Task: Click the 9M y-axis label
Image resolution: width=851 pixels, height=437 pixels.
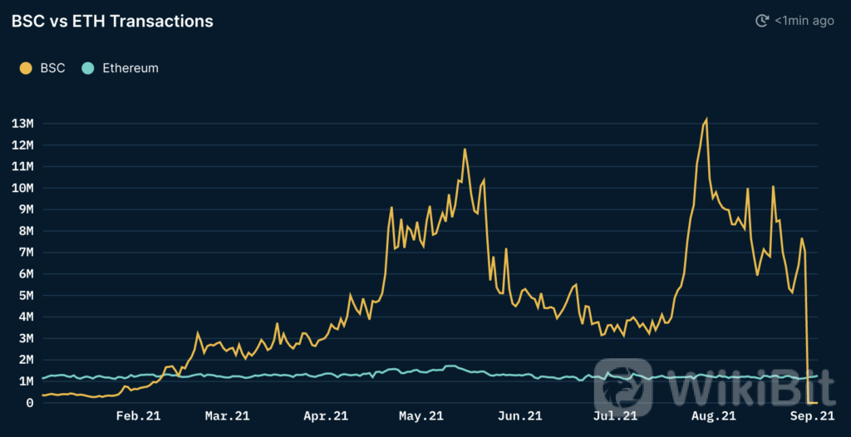Action: (x=26, y=209)
